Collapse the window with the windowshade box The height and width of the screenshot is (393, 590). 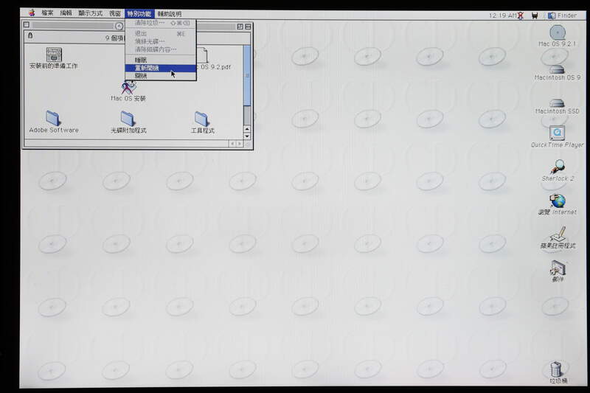pos(248,27)
